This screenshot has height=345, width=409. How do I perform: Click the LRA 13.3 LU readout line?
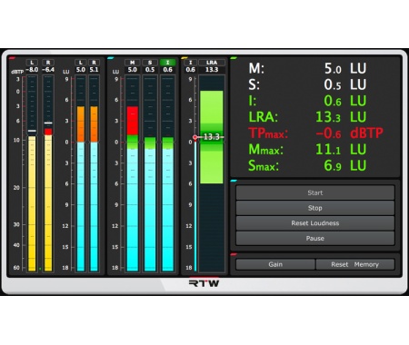(307, 117)
